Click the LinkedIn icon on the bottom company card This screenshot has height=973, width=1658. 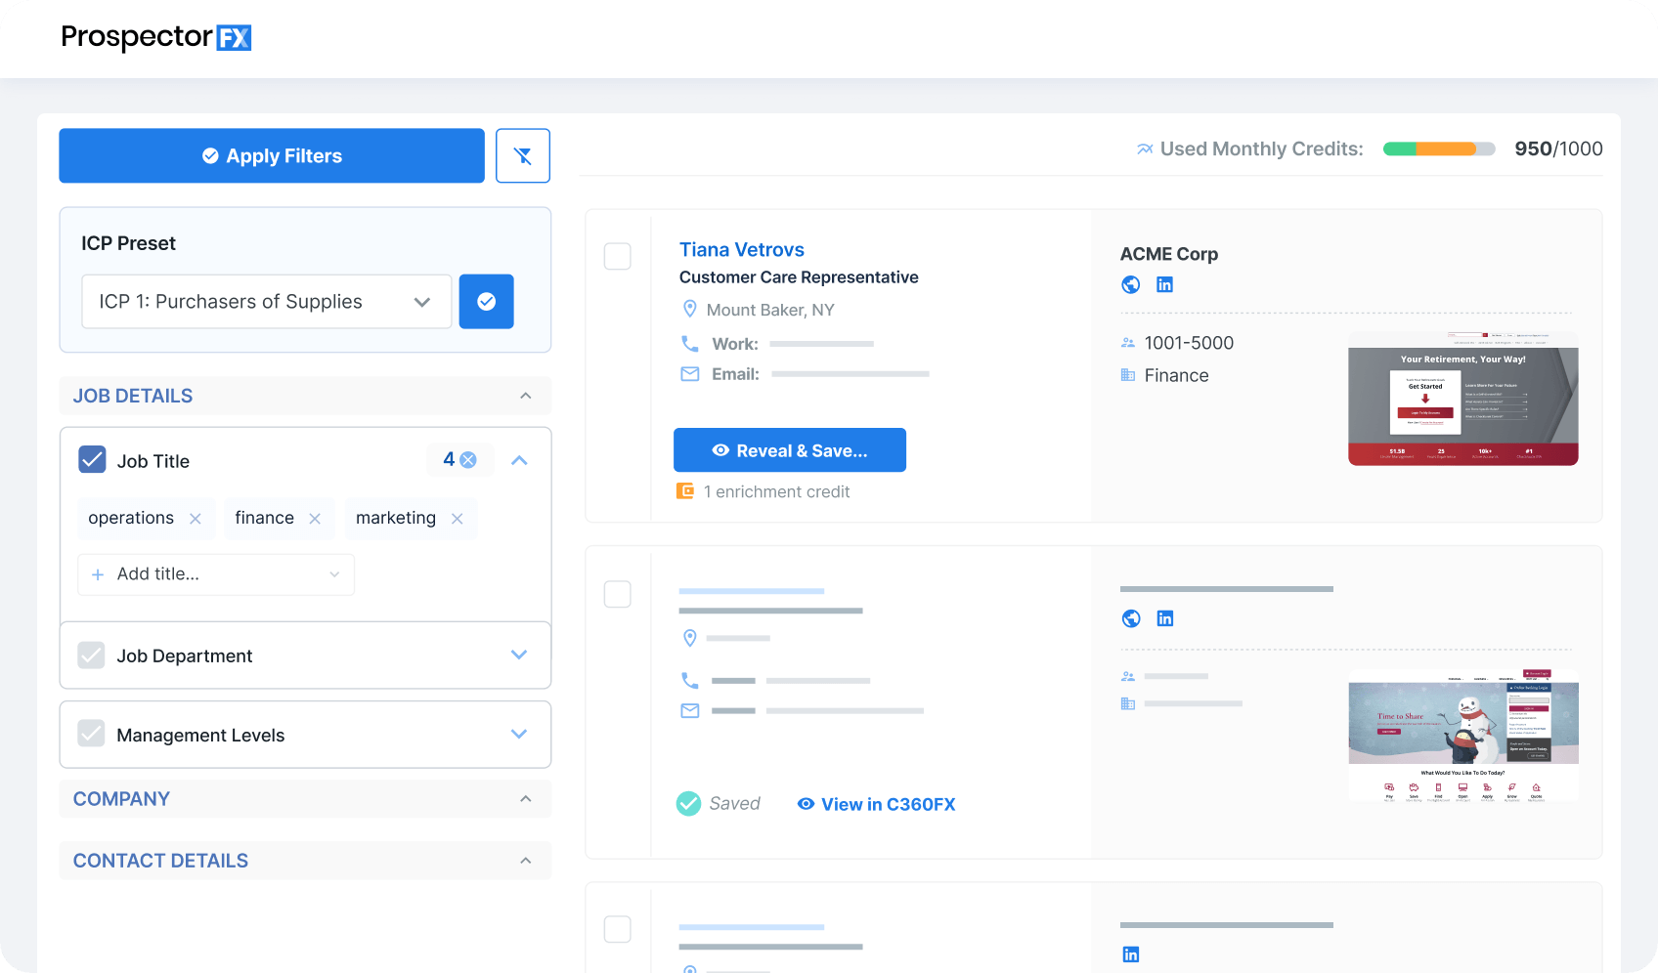tap(1130, 954)
